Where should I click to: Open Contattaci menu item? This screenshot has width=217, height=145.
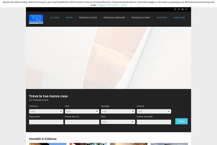[162, 18]
